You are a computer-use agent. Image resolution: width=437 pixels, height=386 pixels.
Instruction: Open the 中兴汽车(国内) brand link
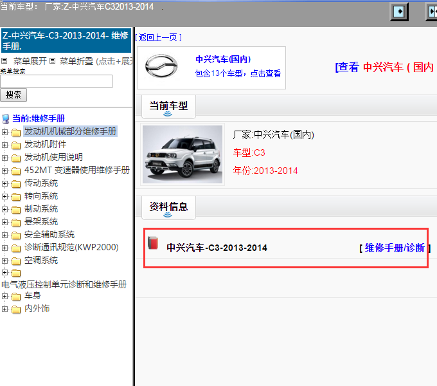223,59
